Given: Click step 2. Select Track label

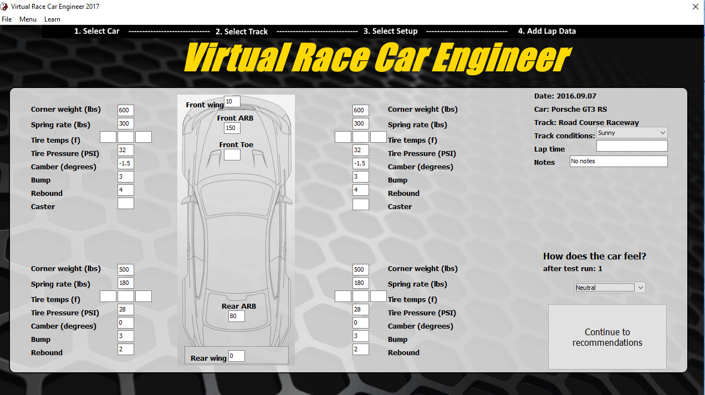Looking at the screenshot, I should [x=242, y=32].
